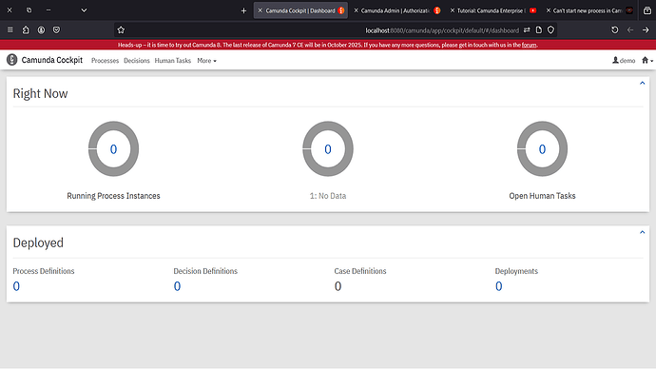The width and height of the screenshot is (656, 369).
Task: Follow the forum link in the banner
Action: [529, 45]
